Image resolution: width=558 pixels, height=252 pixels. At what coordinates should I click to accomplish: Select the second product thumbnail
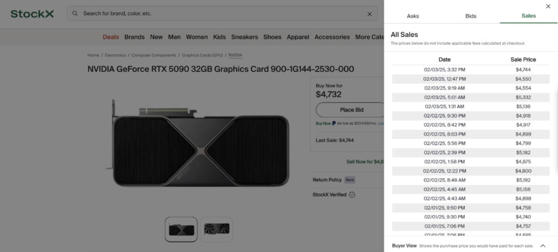click(x=216, y=229)
